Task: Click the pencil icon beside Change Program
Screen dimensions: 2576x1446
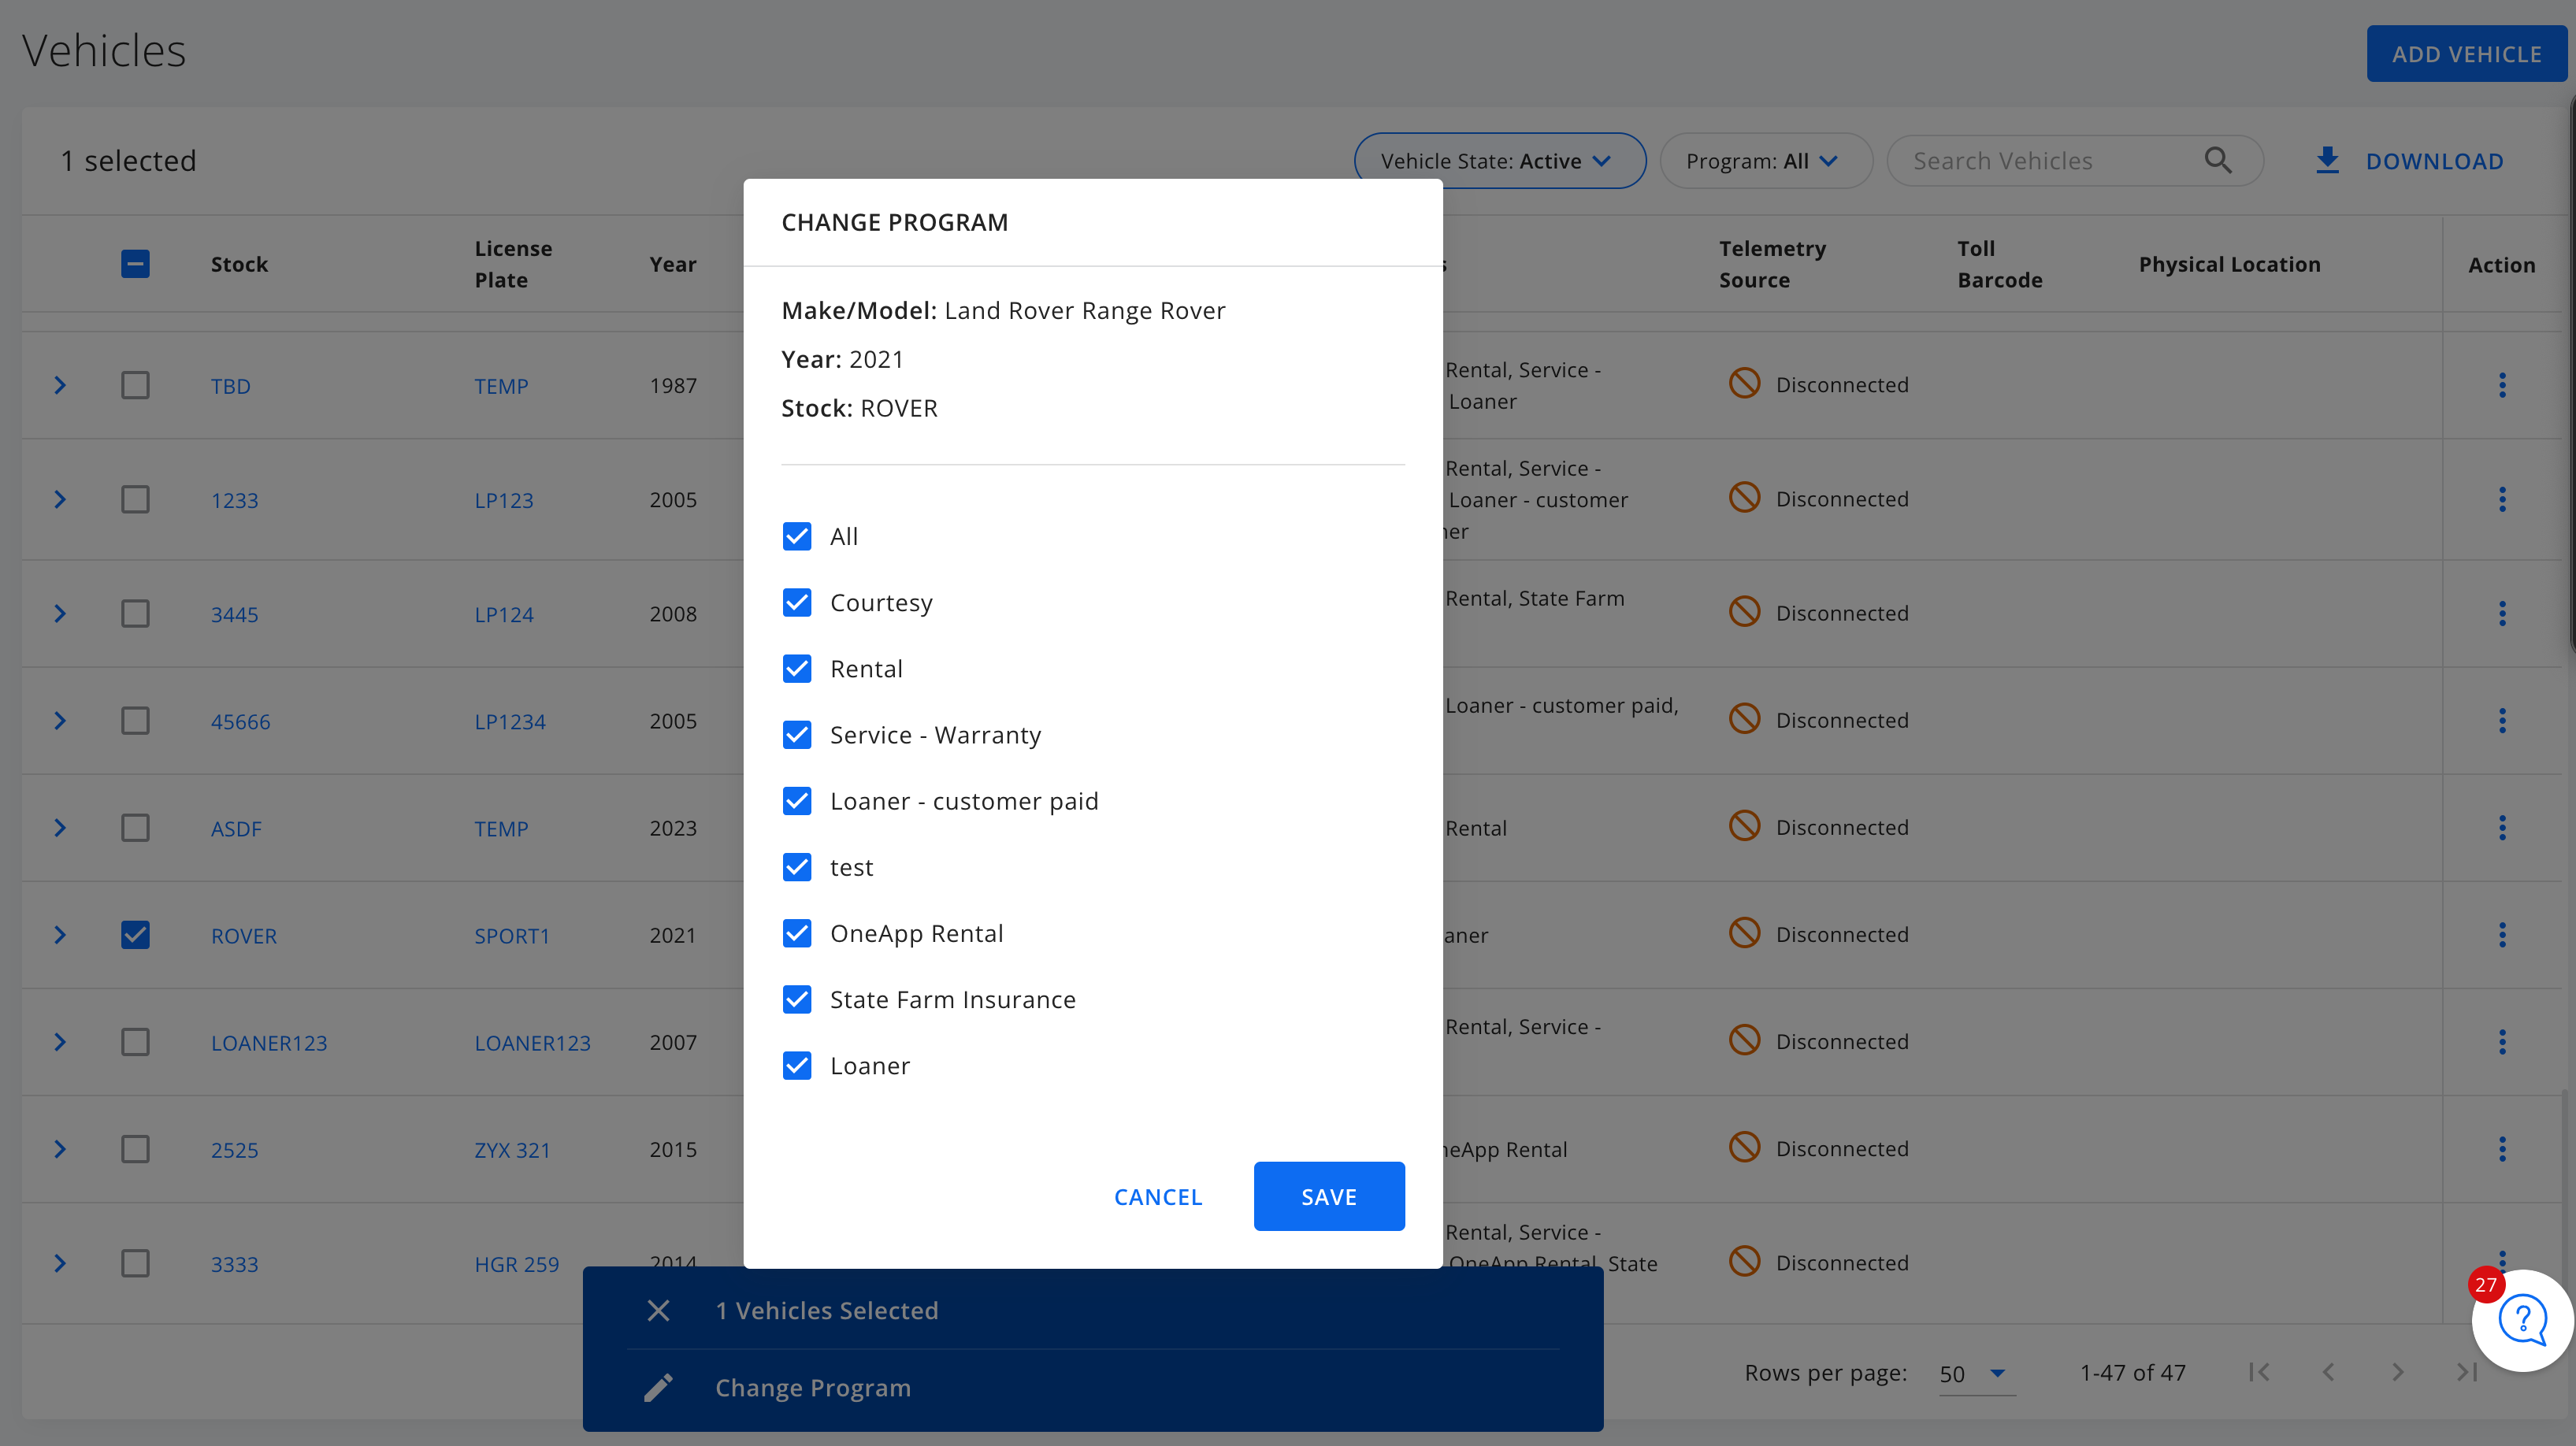Action: coord(658,1387)
